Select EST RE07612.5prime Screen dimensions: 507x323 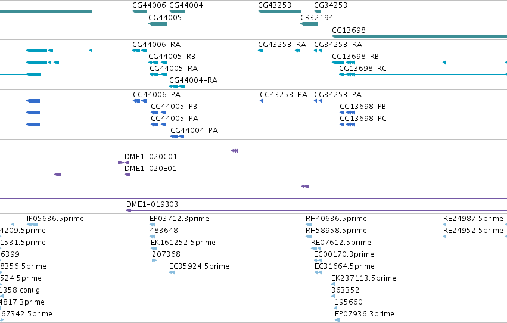341,243
